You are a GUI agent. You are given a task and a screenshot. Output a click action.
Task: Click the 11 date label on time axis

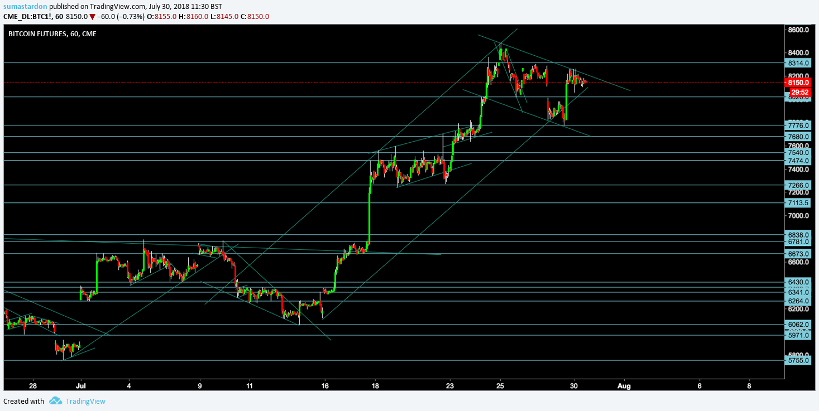[x=249, y=385]
